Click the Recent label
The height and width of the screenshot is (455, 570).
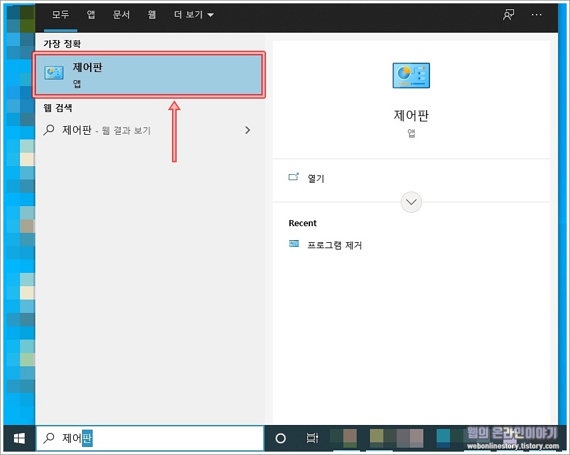point(303,223)
